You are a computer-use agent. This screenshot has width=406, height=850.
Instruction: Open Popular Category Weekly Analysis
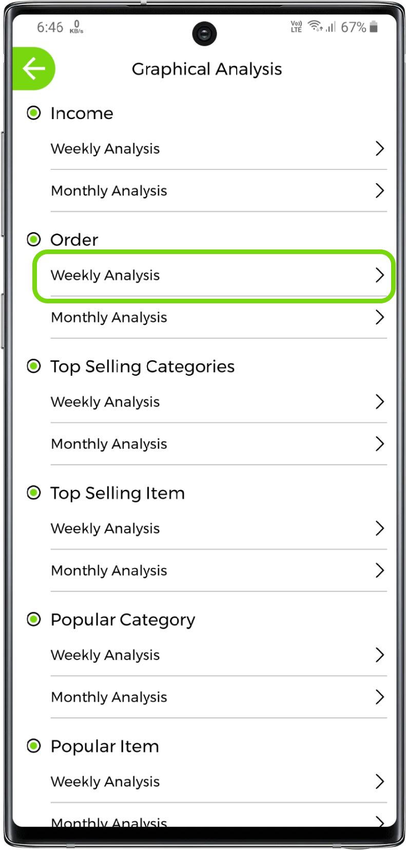105,655
